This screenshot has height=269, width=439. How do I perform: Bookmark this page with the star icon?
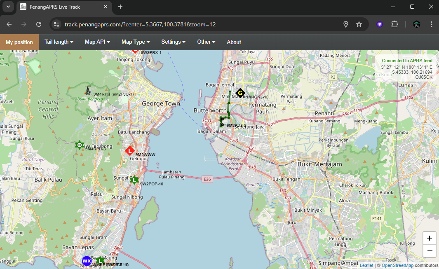(x=359, y=24)
